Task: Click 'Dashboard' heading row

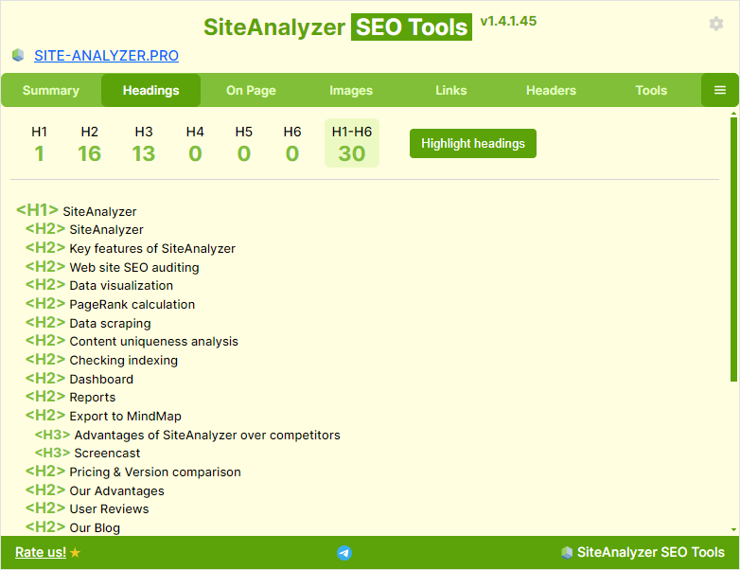Action: pos(79,379)
